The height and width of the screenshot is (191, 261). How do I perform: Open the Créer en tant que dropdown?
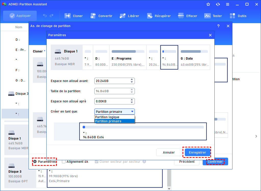[x=114, y=112]
